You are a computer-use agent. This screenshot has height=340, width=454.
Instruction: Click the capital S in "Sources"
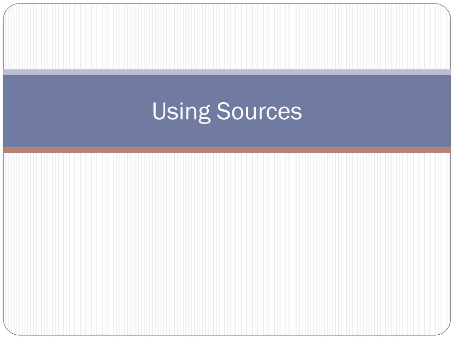[x=223, y=111]
